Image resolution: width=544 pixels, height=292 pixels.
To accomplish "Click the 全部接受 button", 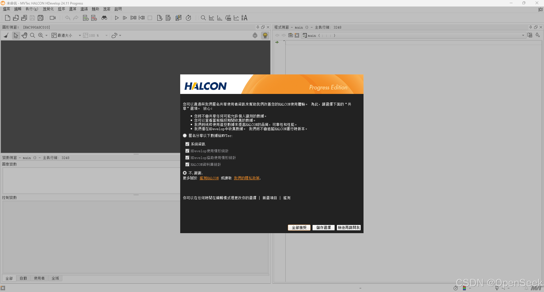I will point(299,227).
